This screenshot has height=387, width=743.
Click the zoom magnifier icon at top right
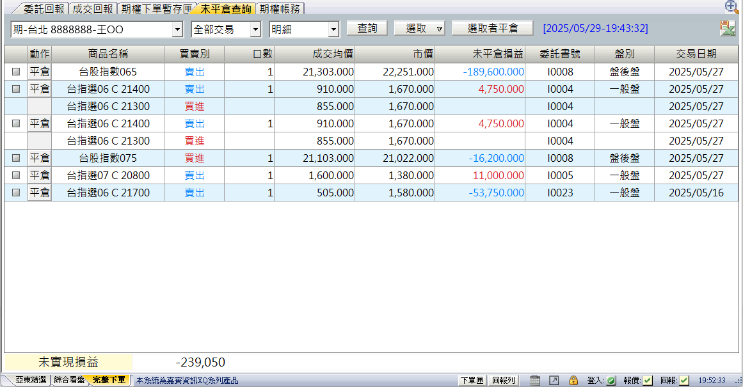(x=731, y=6)
